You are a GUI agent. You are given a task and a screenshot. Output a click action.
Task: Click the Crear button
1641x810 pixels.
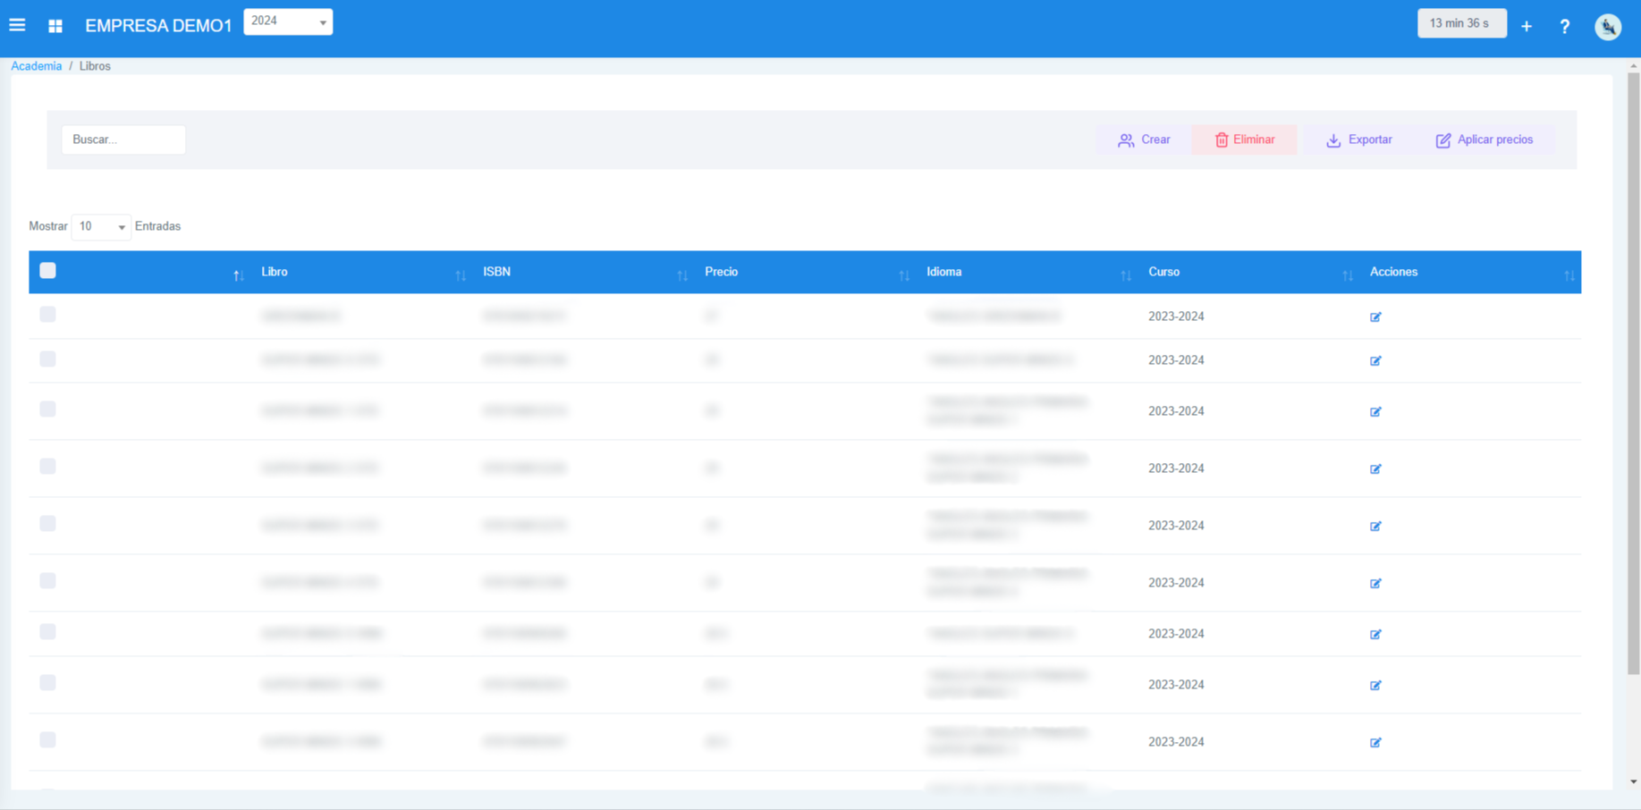1144,139
